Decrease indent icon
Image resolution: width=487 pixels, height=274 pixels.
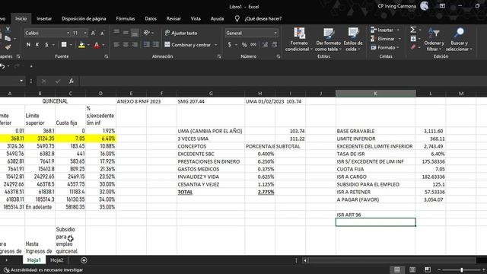145,45
